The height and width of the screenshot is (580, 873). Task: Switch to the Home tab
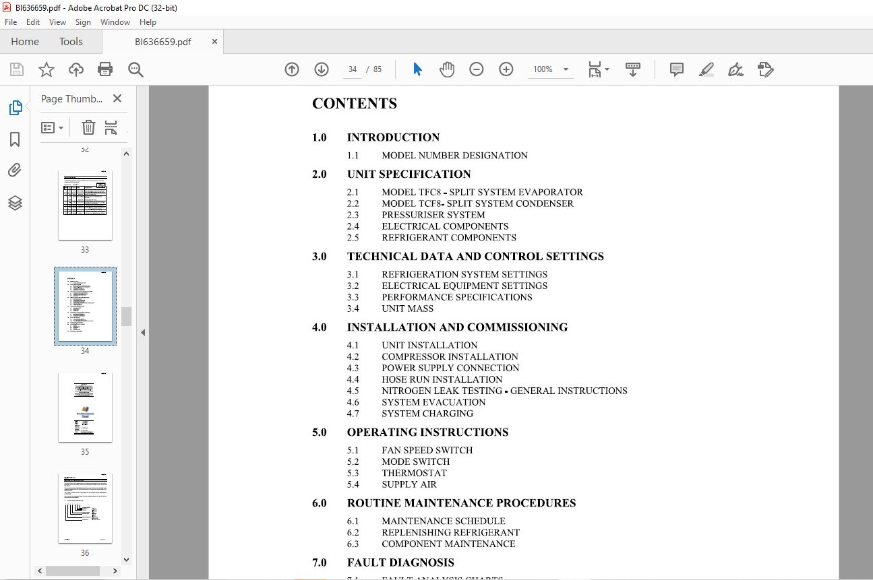tap(25, 42)
